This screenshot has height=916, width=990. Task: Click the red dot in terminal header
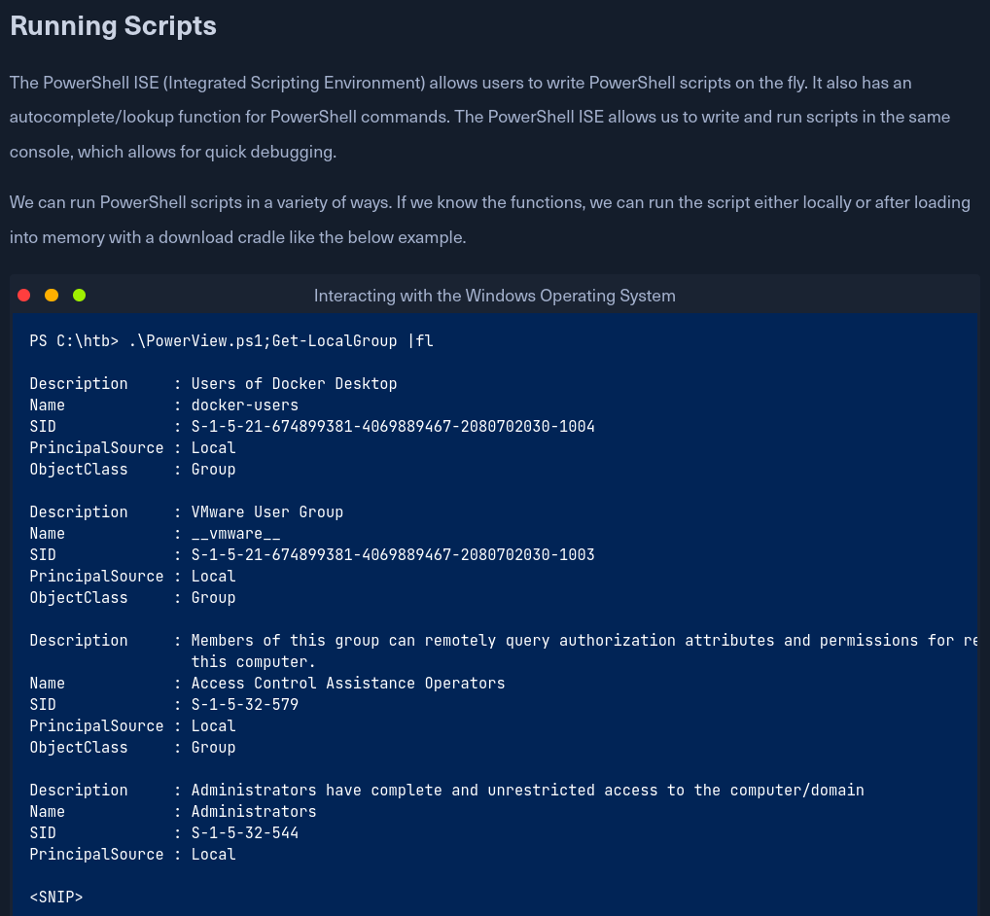(x=24, y=296)
